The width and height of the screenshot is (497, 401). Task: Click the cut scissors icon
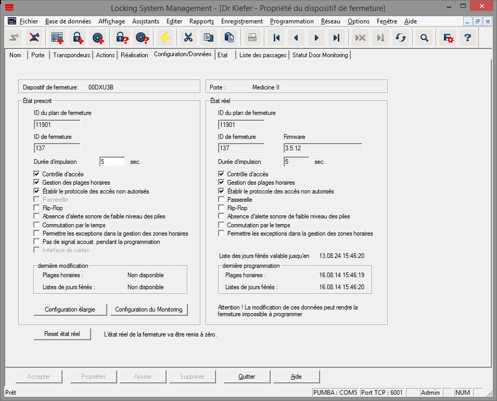[x=188, y=37]
